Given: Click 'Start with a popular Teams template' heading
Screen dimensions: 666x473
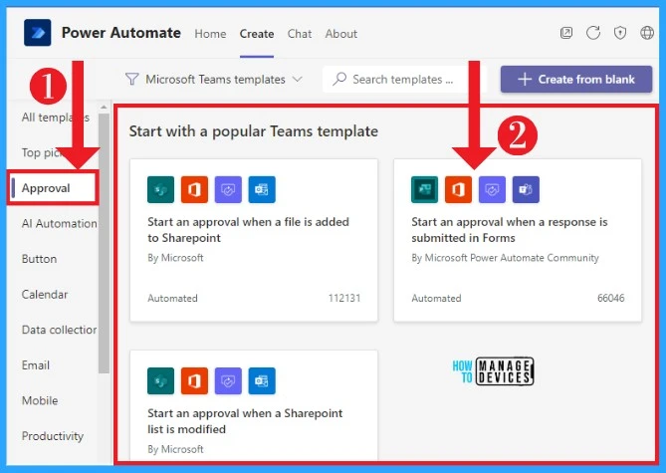Looking at the screenshot, I should click(254, 130).
